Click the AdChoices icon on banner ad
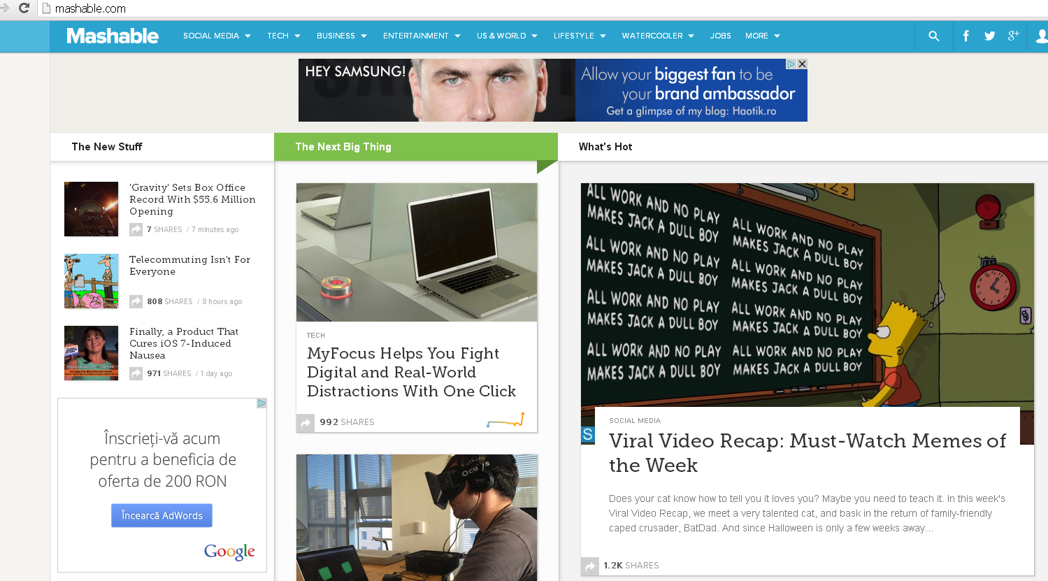 point(791,64)
